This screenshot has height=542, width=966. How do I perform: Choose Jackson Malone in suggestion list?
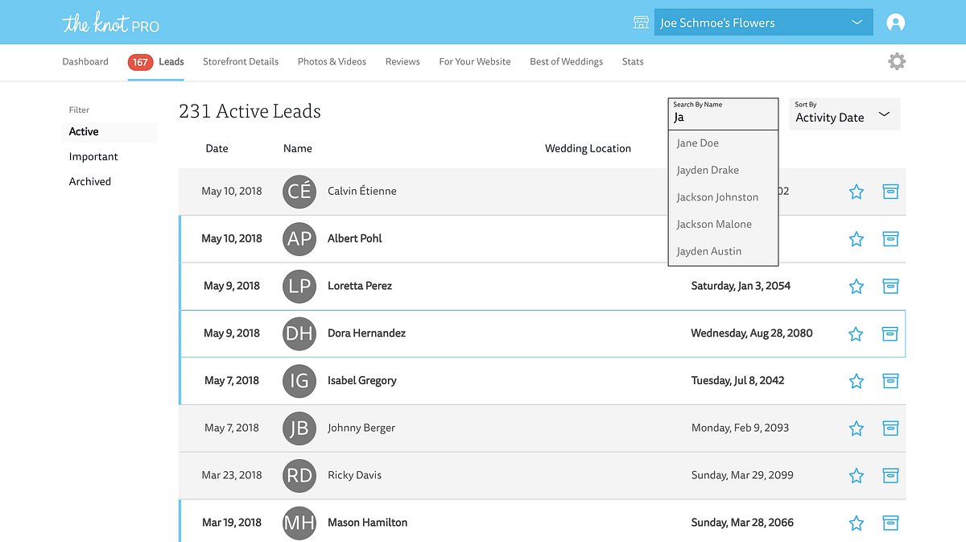tap(714, 224)
